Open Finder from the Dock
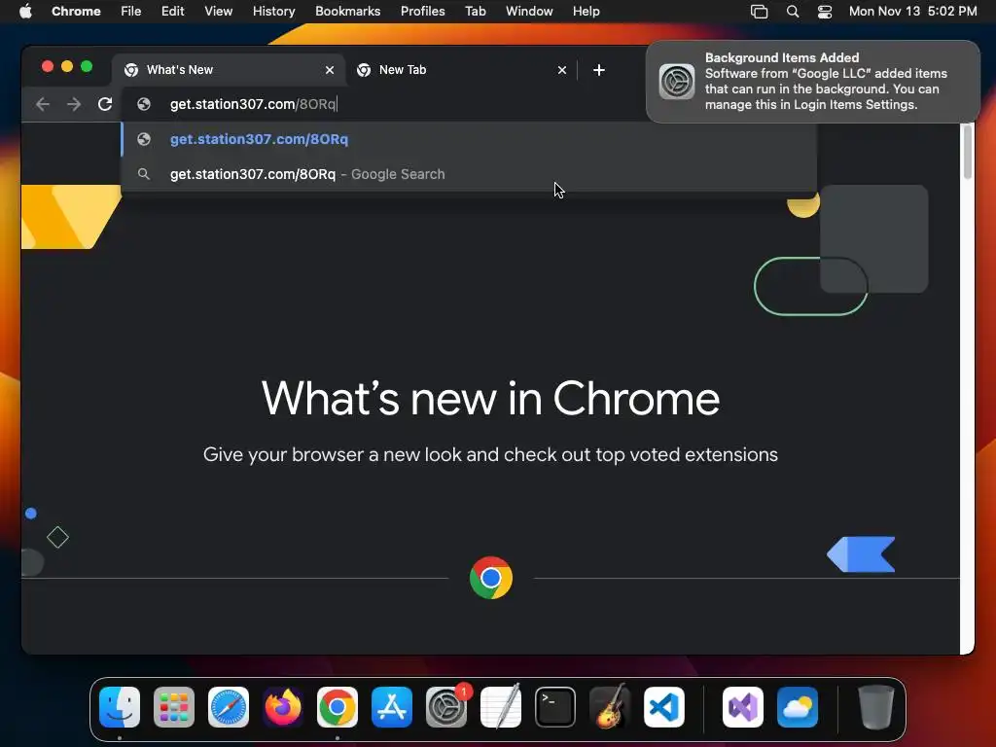The height and width of the screenshot is (747, 996). point(120,707)
